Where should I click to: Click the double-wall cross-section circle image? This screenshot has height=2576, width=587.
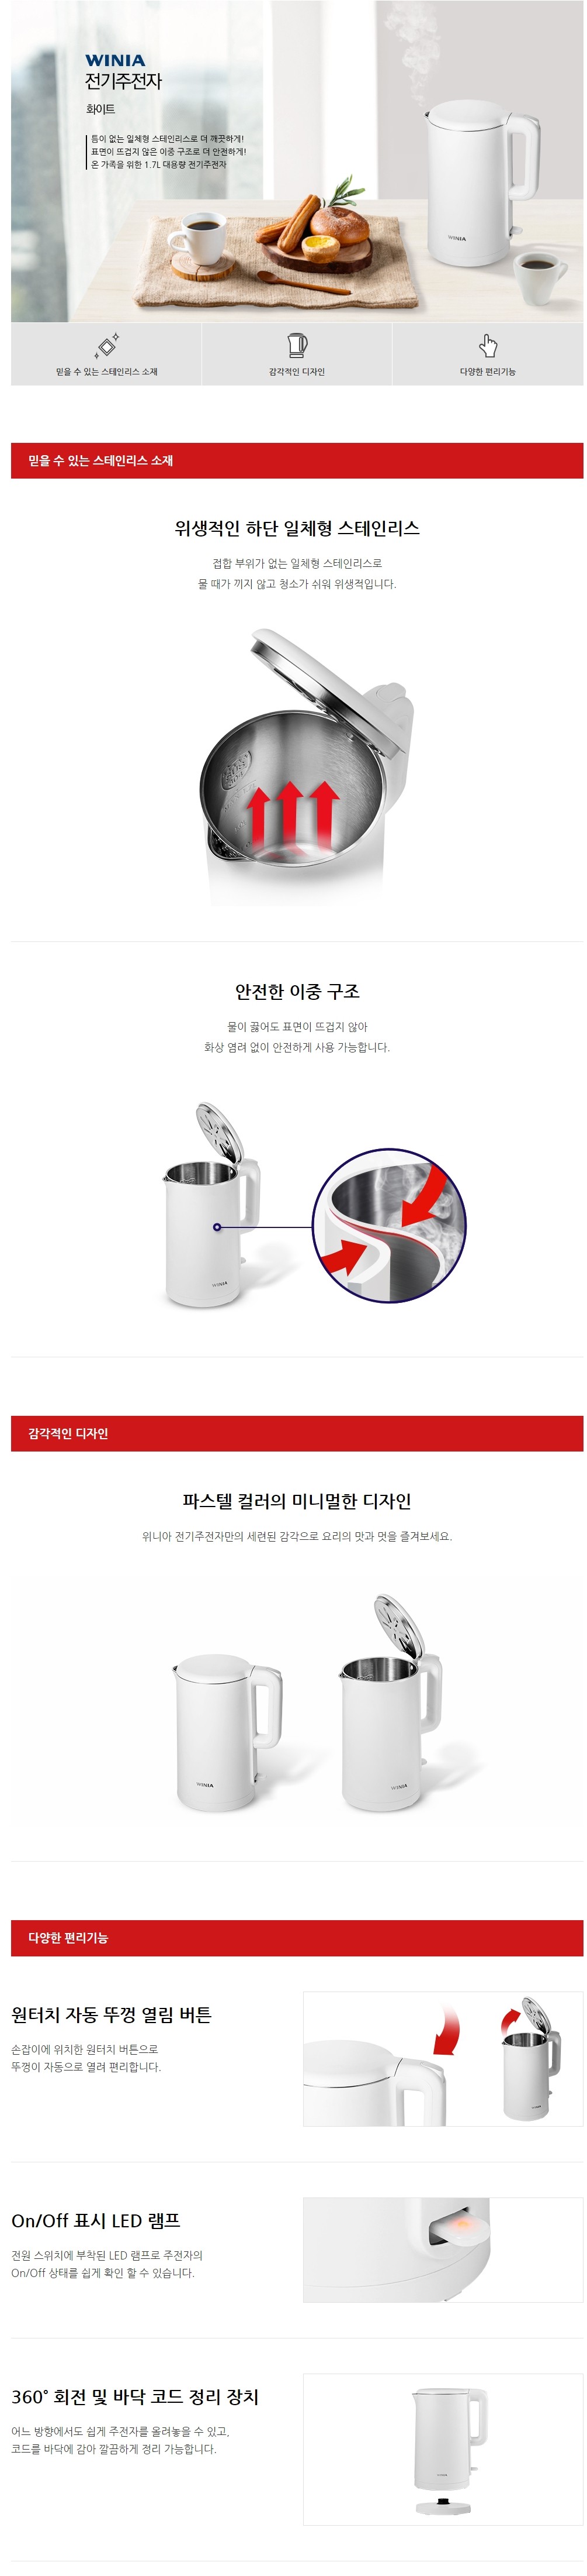click(390, 1225)
